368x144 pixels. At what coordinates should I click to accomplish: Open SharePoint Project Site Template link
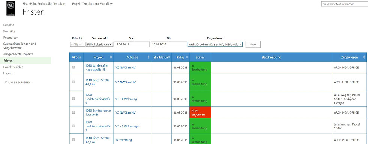coord(44,4)
